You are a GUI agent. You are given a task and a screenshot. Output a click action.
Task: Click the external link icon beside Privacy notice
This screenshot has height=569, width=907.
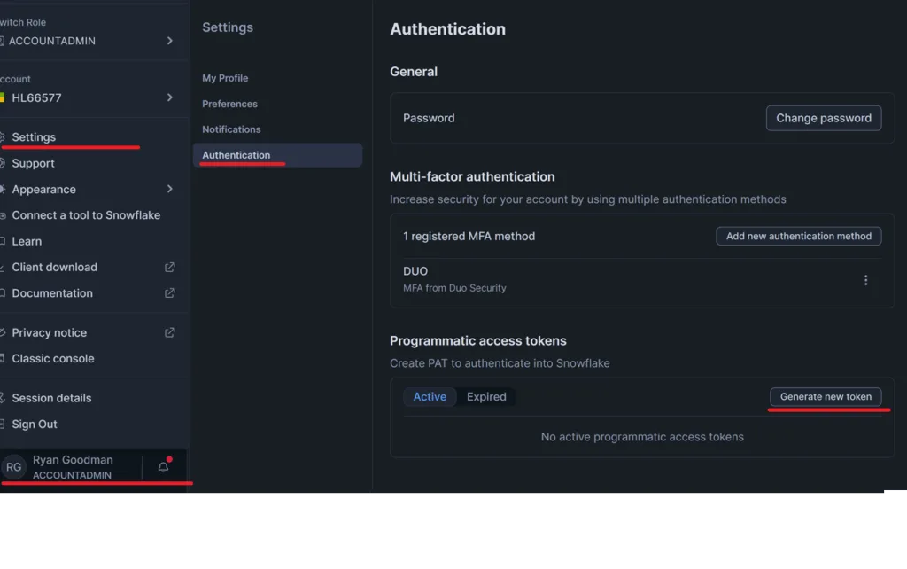click(169, 332)
